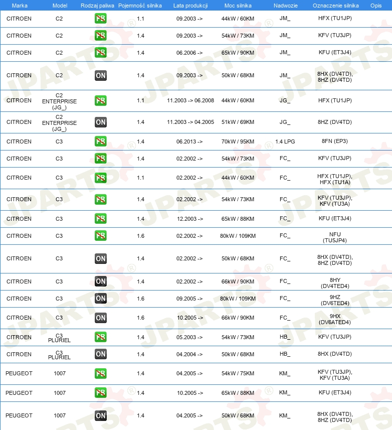Viewport: 392px width, 430px height.
Task: Click '04.2004 ->' production date
Action: pos(189,354)
